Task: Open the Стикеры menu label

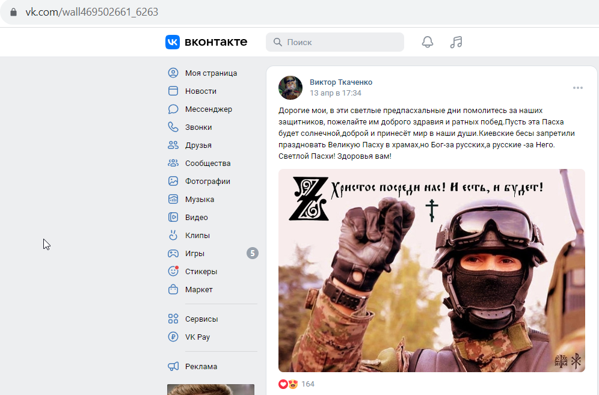Action: click(201, 271)
